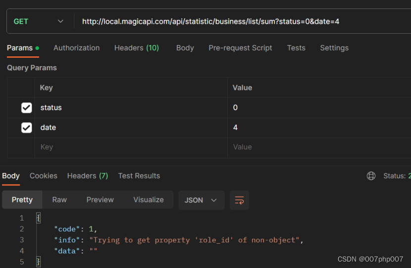Viewport: 411px width, 268px height.
Task: Open the response Headers (7) tab
Action: [x=88, y=176]
